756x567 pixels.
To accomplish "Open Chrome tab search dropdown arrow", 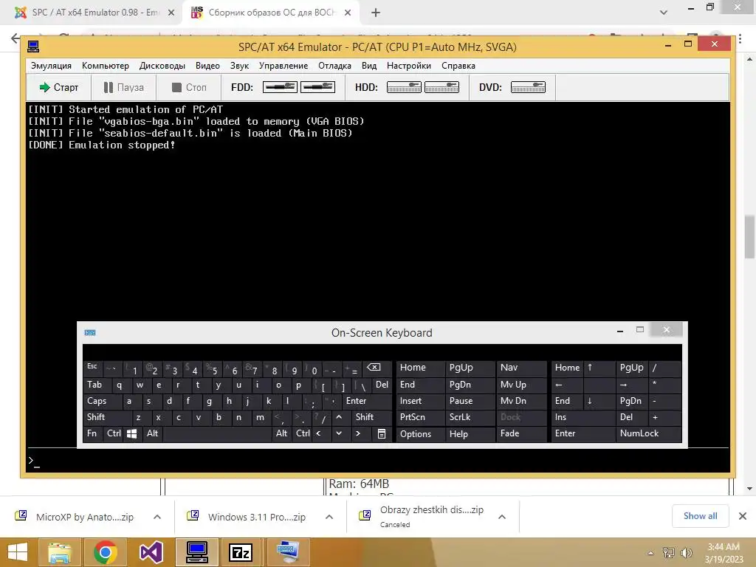I will coord(664,13).
